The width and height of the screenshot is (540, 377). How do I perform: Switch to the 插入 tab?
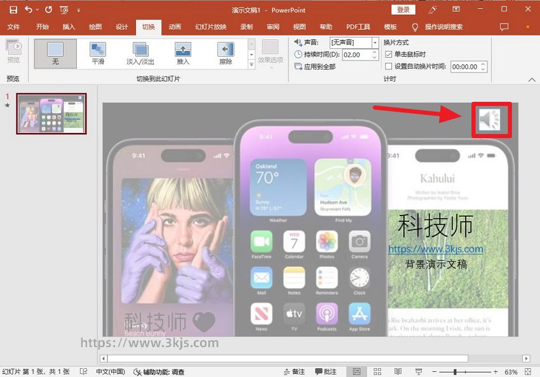[x=69, y=27]
